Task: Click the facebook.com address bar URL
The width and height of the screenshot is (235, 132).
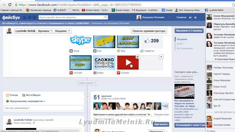Action: point(80,5)
